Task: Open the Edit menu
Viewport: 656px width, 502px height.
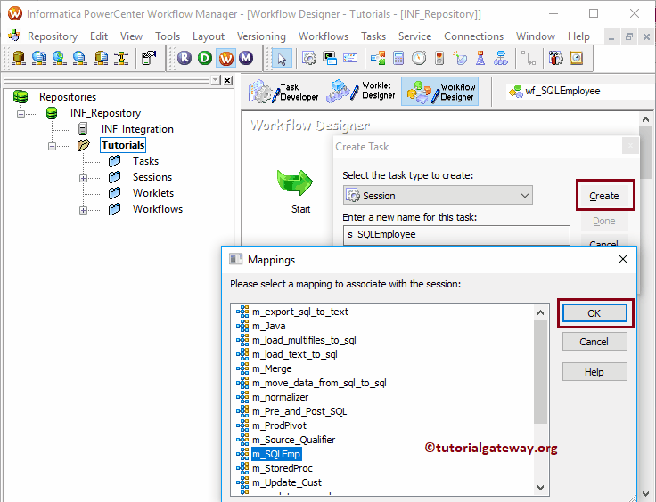Action: (99, 36)
